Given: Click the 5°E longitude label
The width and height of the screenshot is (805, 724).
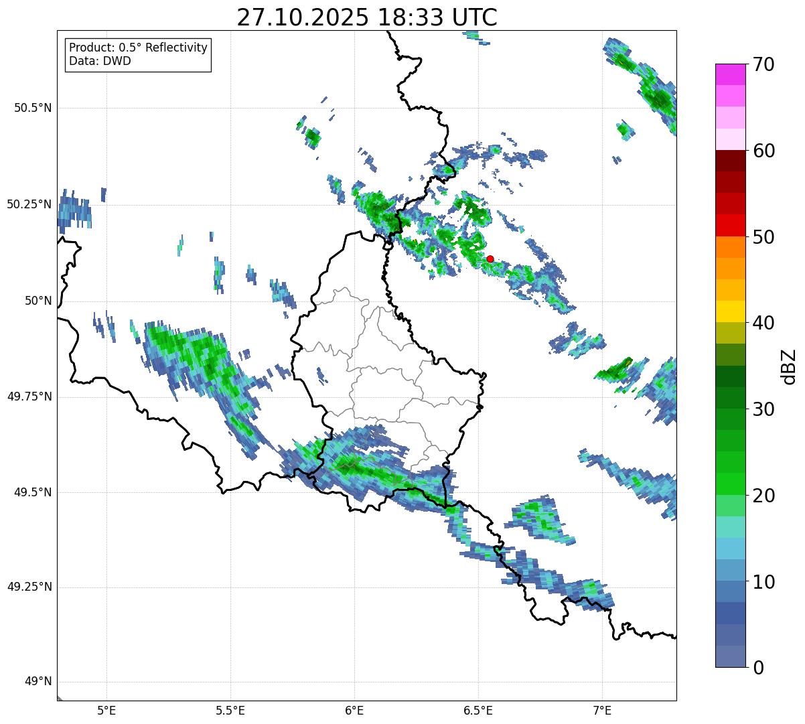Looking at the screenshot, I should pyautogui.click(x=106, y=711).
